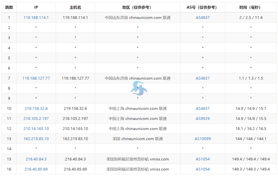Click time value 14.9 / 14.9 / 15.5
Screen dimensions: 278x176
251,119
